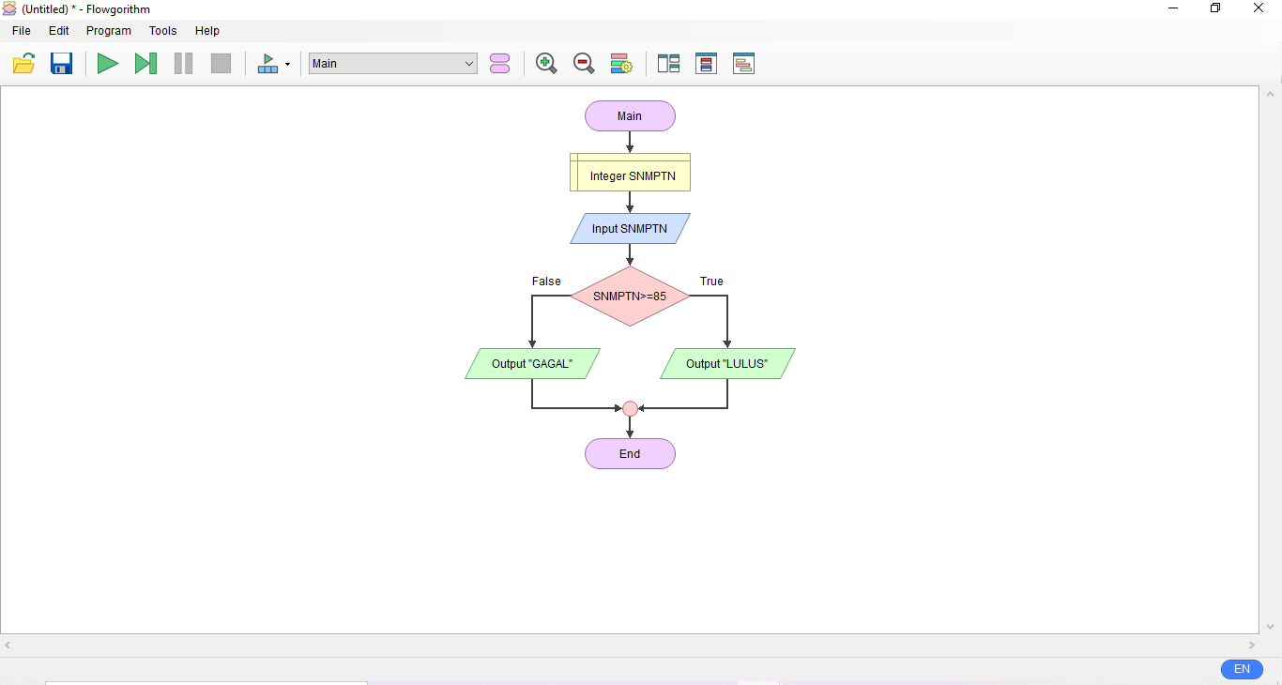The width and height of the screenshot is (1282, 685).
Task: Open the Tools menu
Action: click(x=162, y=30)
